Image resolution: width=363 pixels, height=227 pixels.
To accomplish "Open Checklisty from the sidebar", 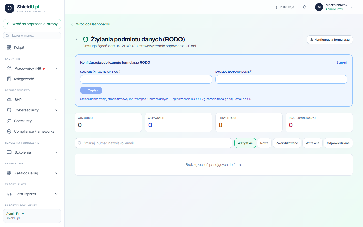I will coord(32,121).
